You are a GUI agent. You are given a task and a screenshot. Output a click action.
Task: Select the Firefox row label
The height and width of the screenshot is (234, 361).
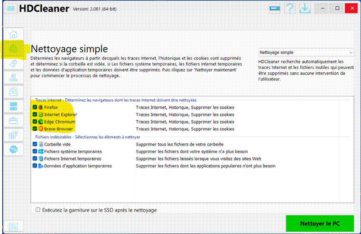(x=51, y=107)
